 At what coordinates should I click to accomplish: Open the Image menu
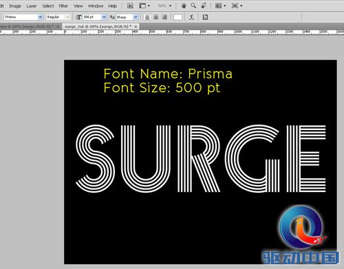point(15,6)
